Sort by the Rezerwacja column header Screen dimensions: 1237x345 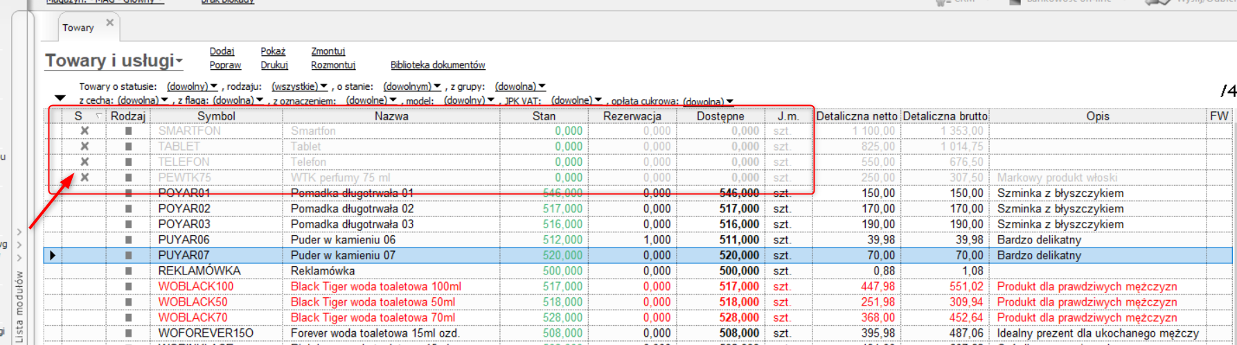coord(632,116)
